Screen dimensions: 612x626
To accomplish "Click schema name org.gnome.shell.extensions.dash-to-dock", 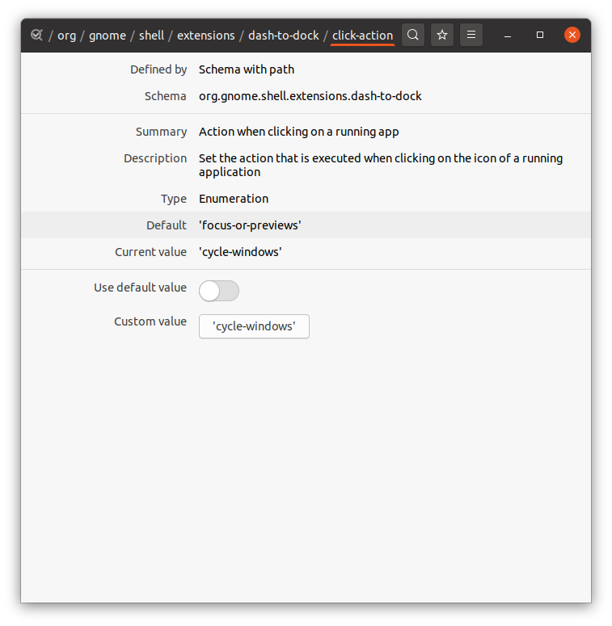I will (310, 96).
